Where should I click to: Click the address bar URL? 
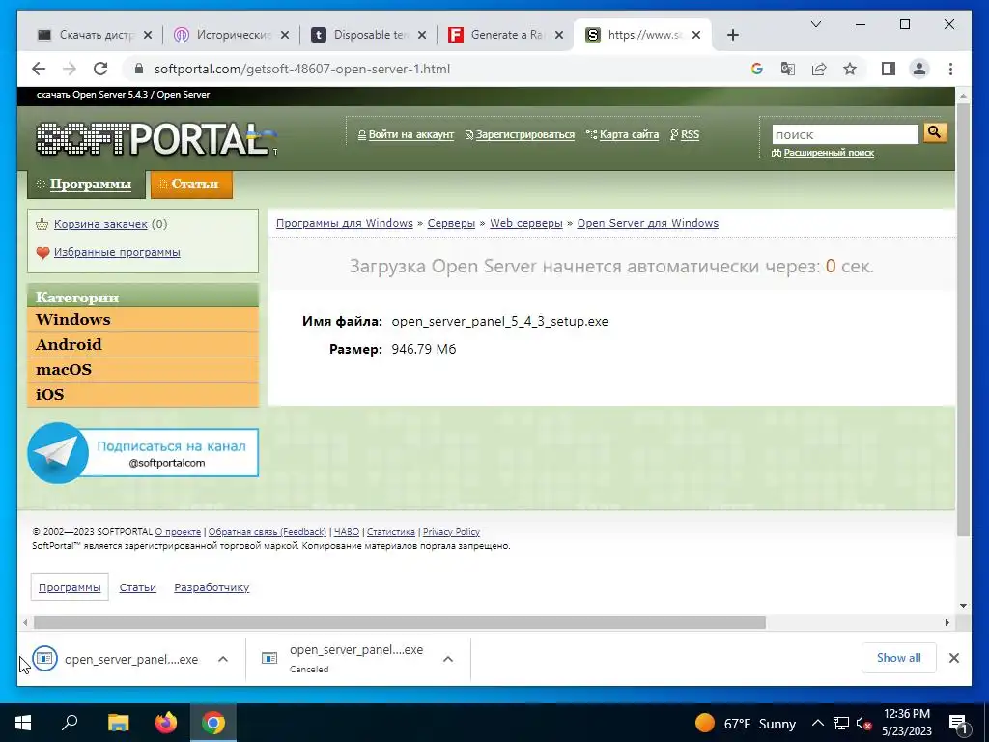[x=302, y=69]
